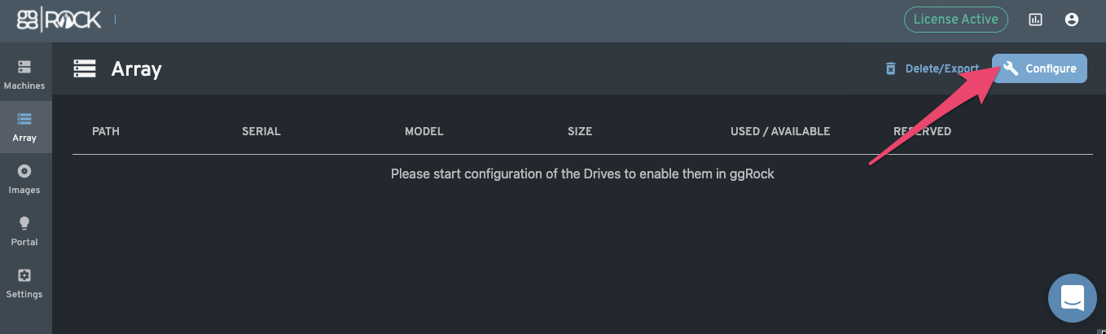
Task: Click the Delete/Export button
Action: pyautogui.click(x=933, y=68)
